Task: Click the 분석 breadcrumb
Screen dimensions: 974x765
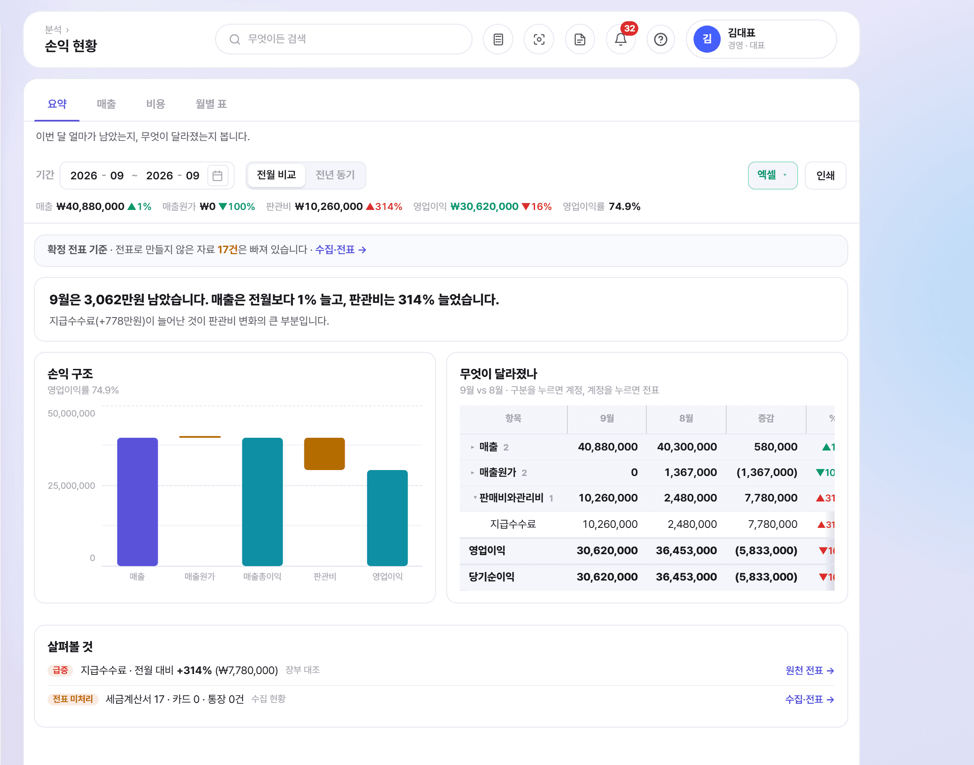Action: coord(53,30)
